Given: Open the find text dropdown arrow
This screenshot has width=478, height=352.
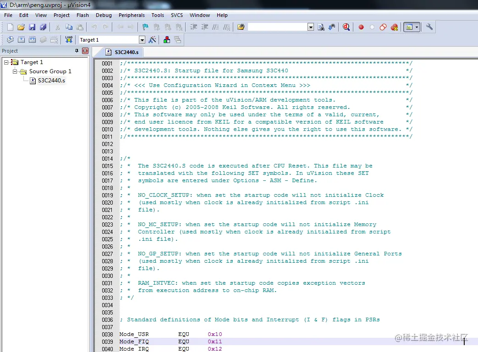Looking at the screenshot, I should tap(311, 27).
